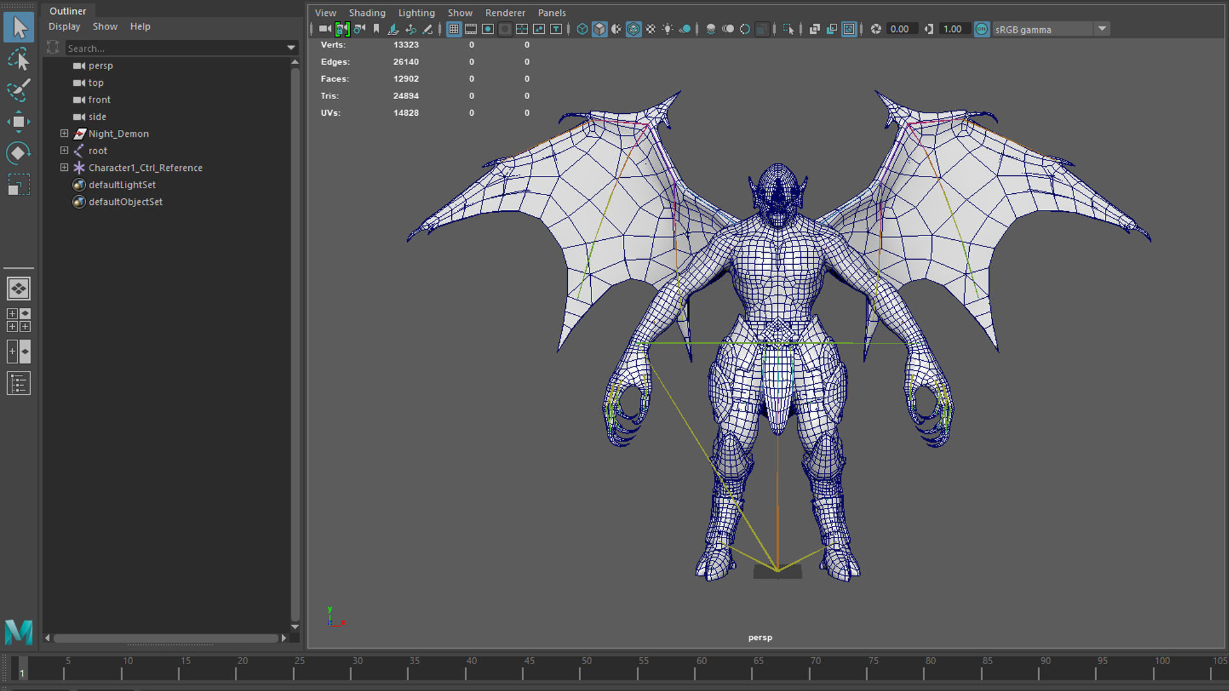Pick the Paint selection tool
Viewport: 1229px width, 691px height.
click(x=19, y=90)
